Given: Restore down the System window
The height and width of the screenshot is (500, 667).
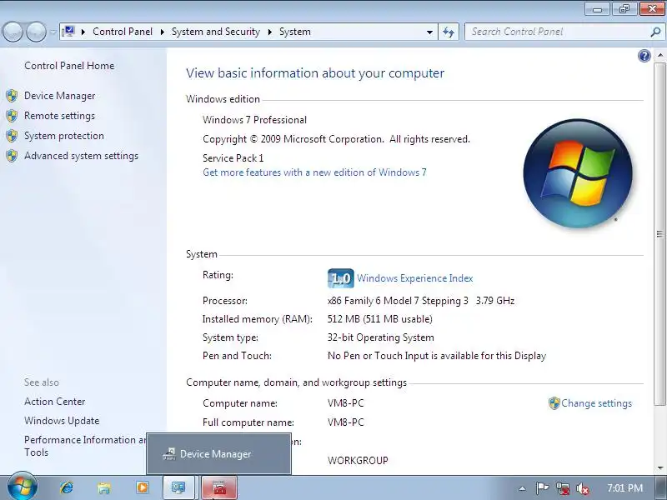Looking at the screenshot, I should [624, 8].
